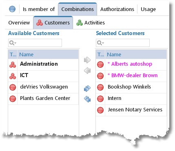Select deVries Volkswagen in available list

43,87
